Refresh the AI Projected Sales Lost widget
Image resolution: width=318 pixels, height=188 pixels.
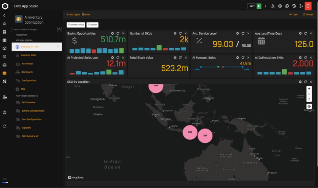point(118,58)
